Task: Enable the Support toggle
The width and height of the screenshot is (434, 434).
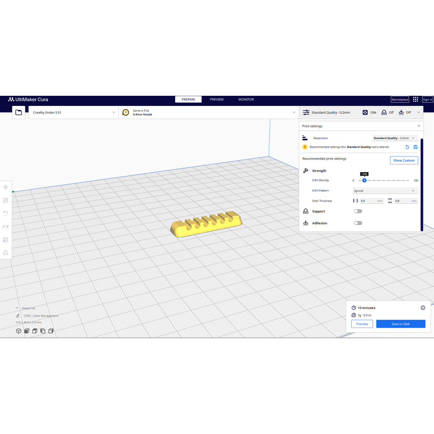Action: click(358, 211)
